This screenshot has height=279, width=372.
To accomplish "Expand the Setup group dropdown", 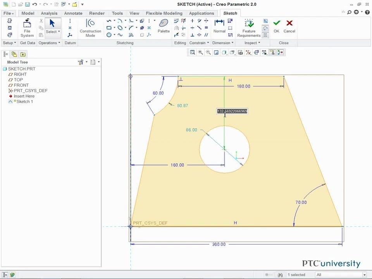I will (x=9, y=43).
